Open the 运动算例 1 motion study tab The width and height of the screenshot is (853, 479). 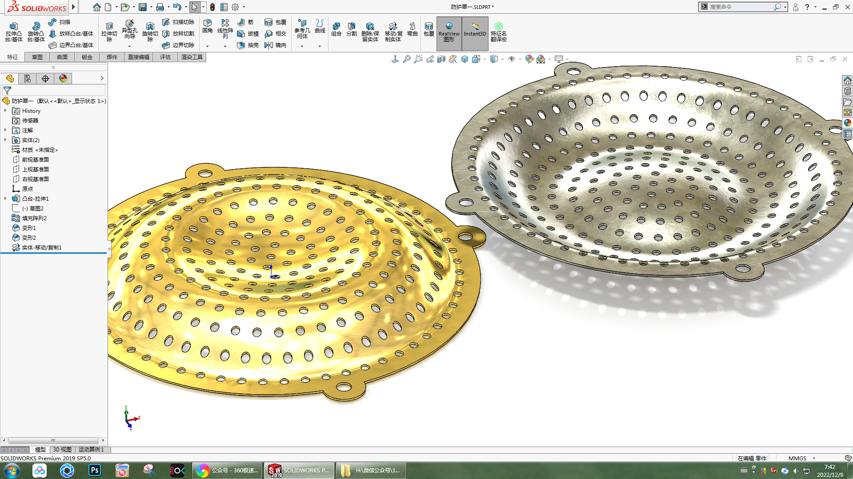tap(91, 450)
